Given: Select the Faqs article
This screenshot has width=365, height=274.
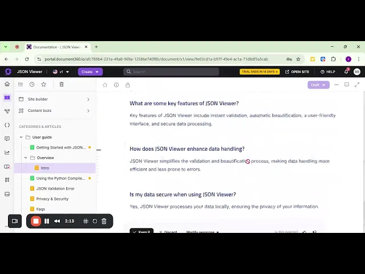Looking at the screenshot, I should coord(40,209).
